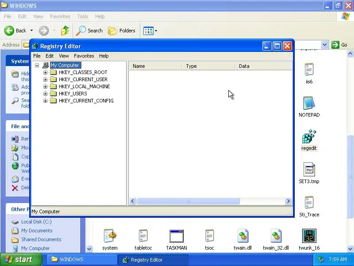The height and width of the screenshot is (266, 354).
Task: Select the HKEY_LOCAL_MACHINE folder icon
Action: coord(53,86)
